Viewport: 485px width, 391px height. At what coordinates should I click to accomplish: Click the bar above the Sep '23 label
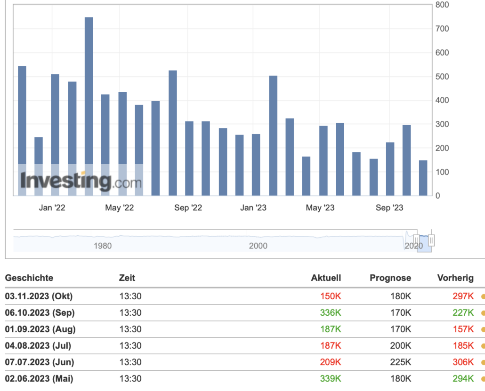point(390,169)
